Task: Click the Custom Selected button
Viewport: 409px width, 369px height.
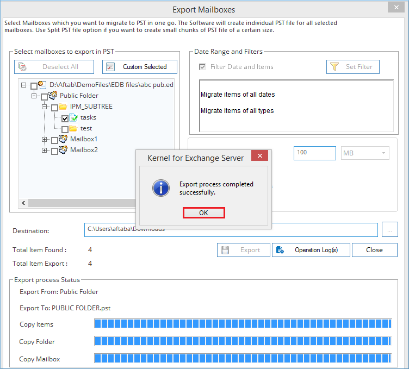Action: (x=140, y=67)
